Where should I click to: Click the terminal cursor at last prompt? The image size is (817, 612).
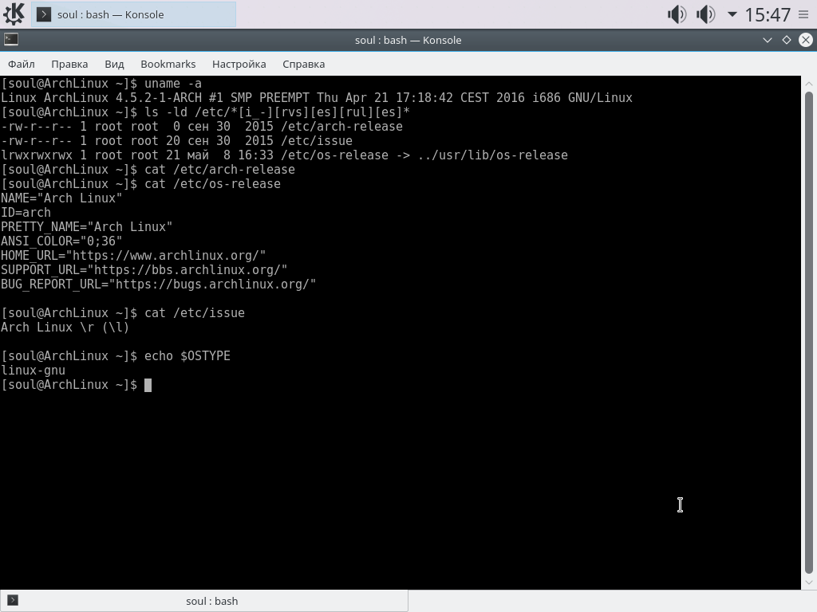point(148,385)
